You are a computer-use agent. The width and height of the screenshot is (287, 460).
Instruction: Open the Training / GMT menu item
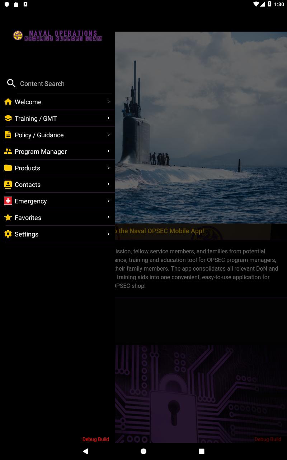pyautogui.click(x=57, y=118)
